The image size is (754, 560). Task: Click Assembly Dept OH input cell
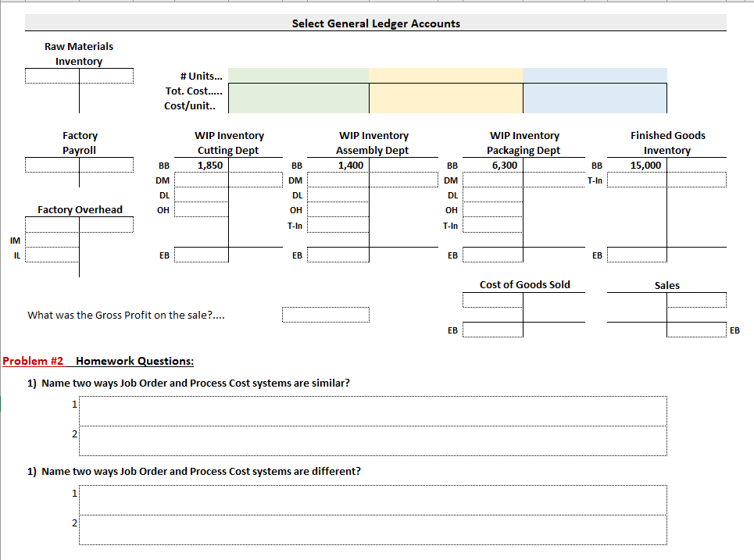point(338,210)
